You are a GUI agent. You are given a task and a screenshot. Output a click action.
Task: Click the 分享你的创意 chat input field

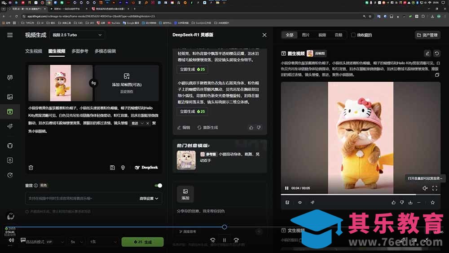coord(220,211)
